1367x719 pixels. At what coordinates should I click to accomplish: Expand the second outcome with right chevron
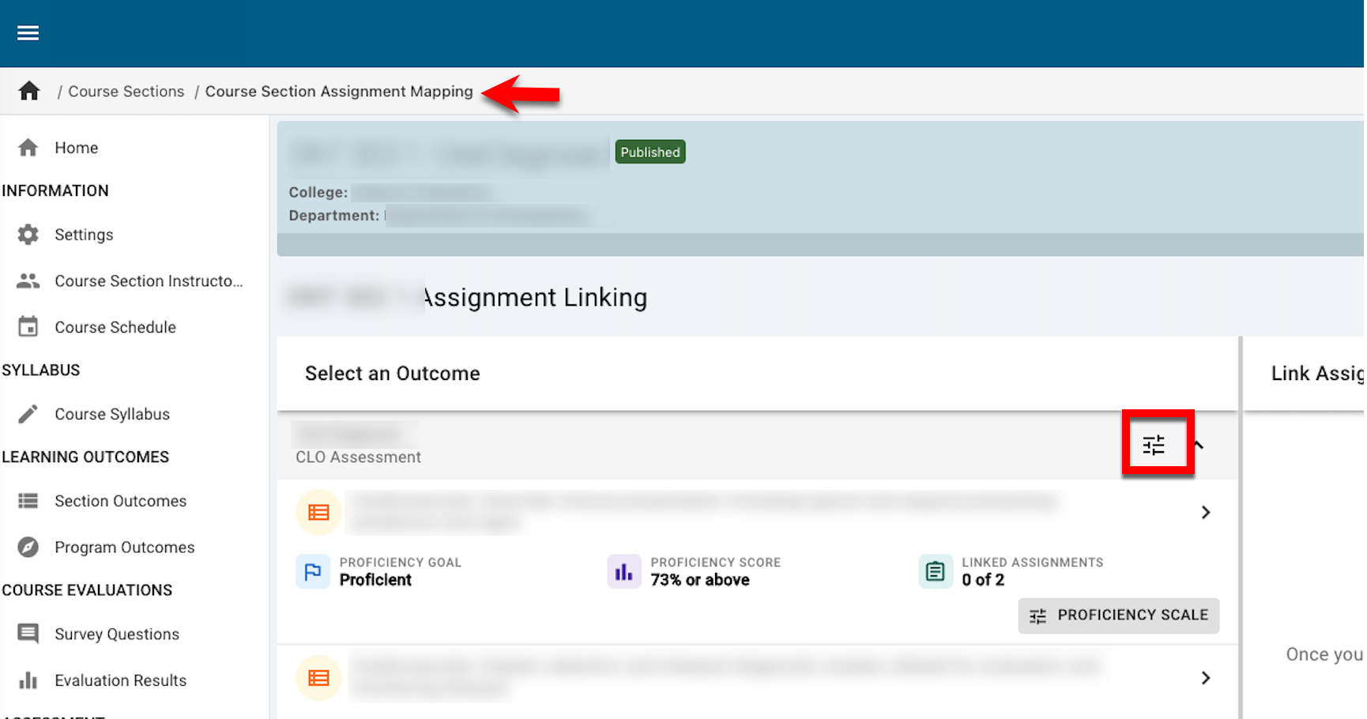[1205, 678]
